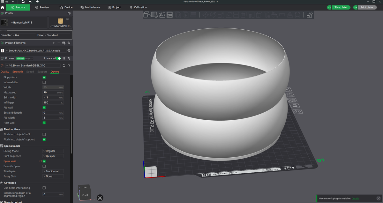383x203 pixels.
Task: Reset modified preset with orange arrow icon
Action: [2, 65]
